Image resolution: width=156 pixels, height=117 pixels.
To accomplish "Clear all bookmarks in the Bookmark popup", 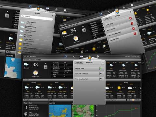I will [79, 62].
